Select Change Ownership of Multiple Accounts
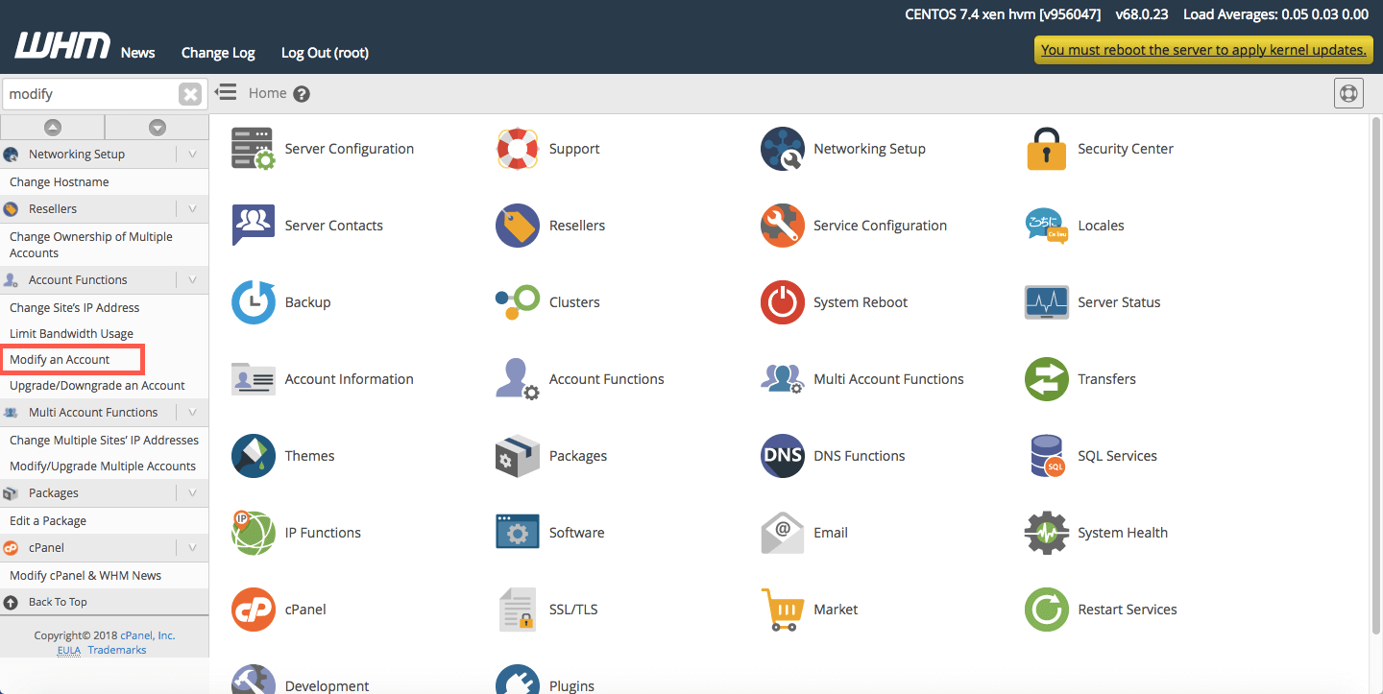The image size is (1383, 694). [x=91, y=245]
